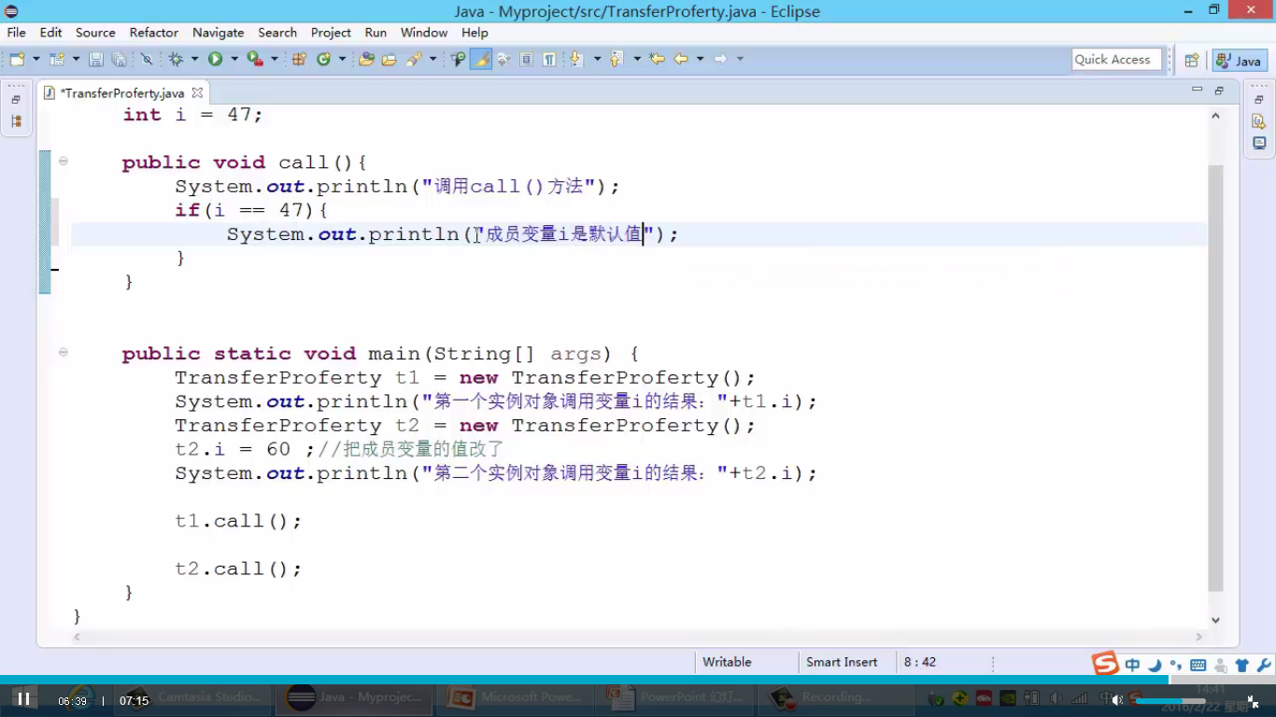
Task: Expand the Previous Annotation dropdown arrow
Action: click(637, 59)
